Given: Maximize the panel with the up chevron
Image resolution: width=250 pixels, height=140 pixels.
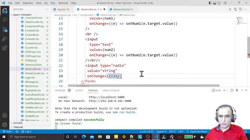Looking at the screenshot, I should (x=242, y=90).
